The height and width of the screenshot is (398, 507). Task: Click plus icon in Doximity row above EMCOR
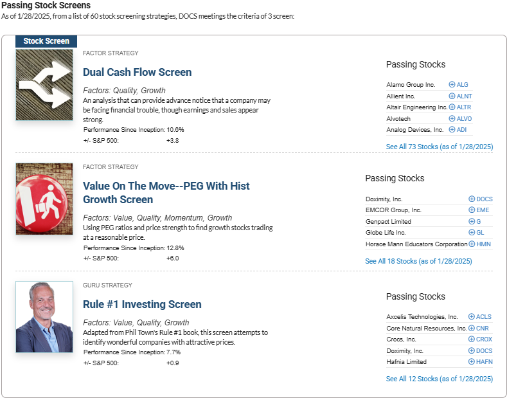coord(472,199)
